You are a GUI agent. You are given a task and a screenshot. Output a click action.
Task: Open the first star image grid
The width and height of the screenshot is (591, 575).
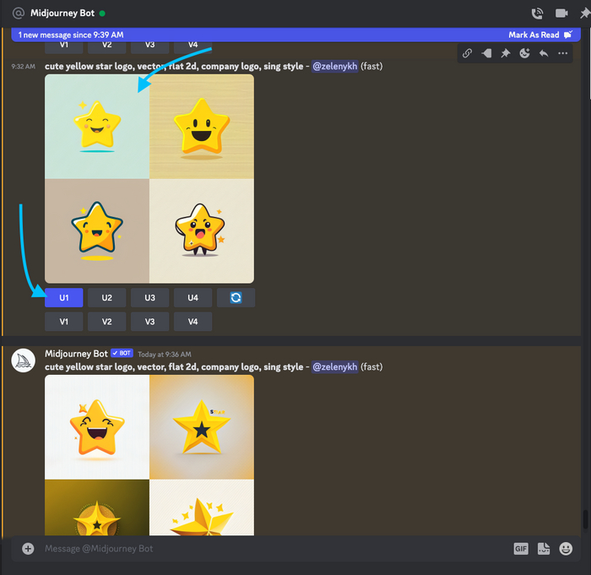pyautogui.click(x=149, y=179)
